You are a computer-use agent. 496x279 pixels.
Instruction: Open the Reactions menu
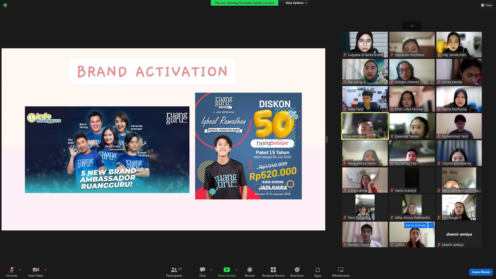click(x=297, y=272)
